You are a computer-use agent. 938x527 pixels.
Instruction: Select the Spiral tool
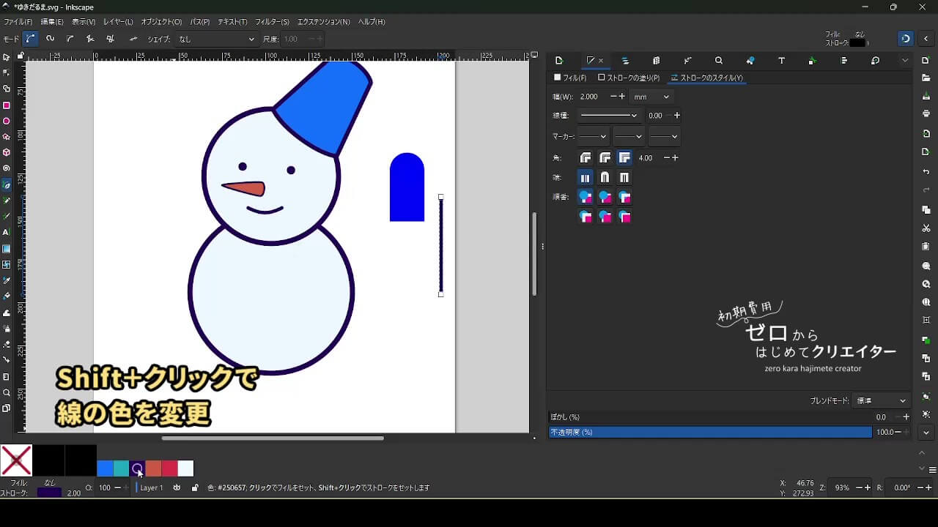[x=7, y=168]
